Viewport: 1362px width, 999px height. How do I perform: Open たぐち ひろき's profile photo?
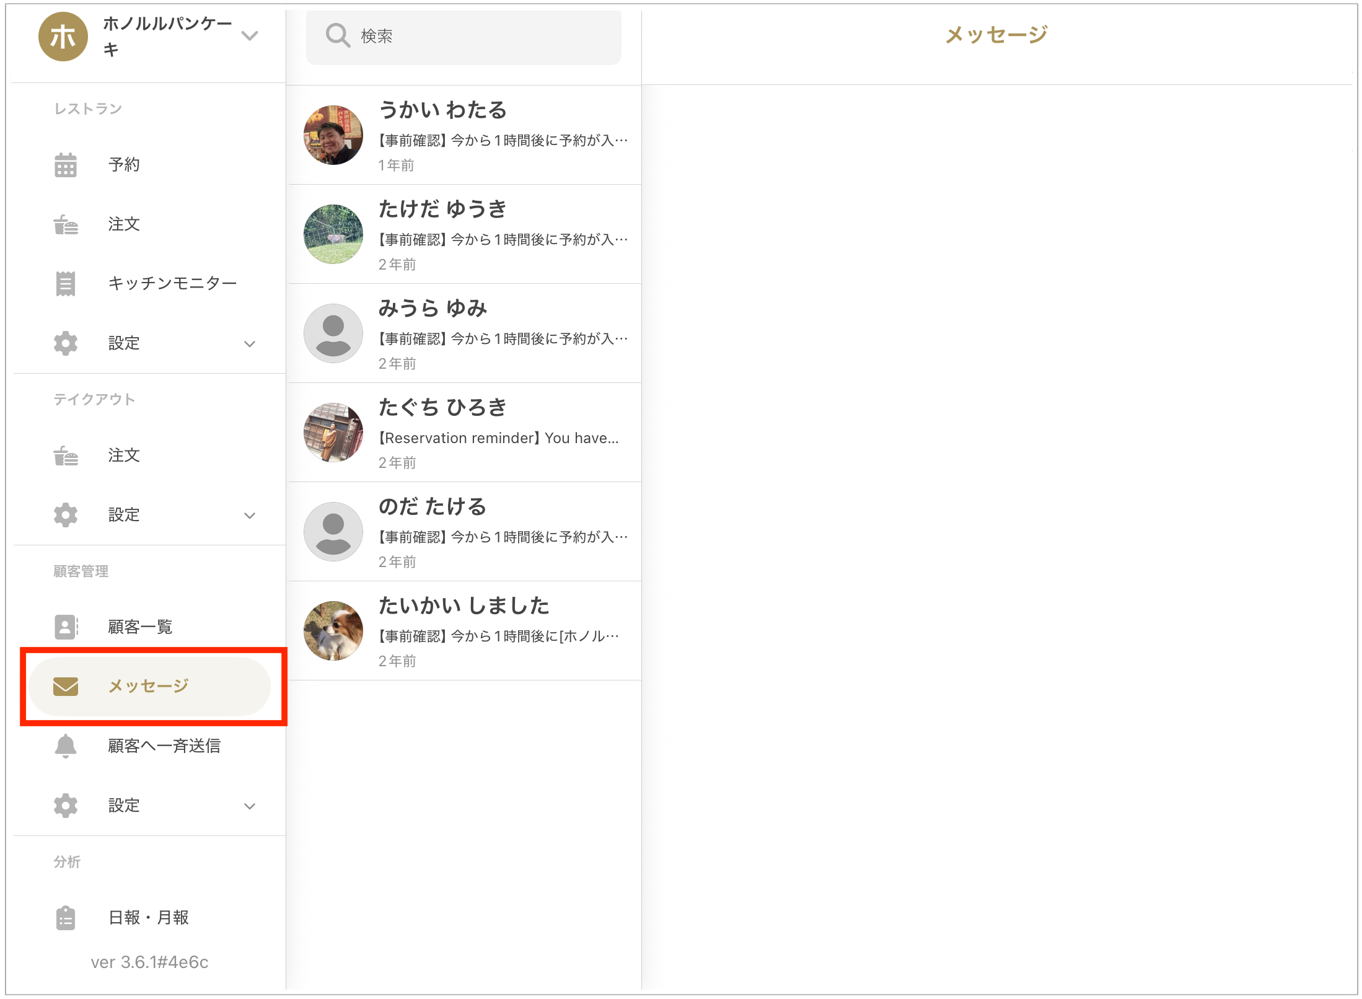[333, 433]
